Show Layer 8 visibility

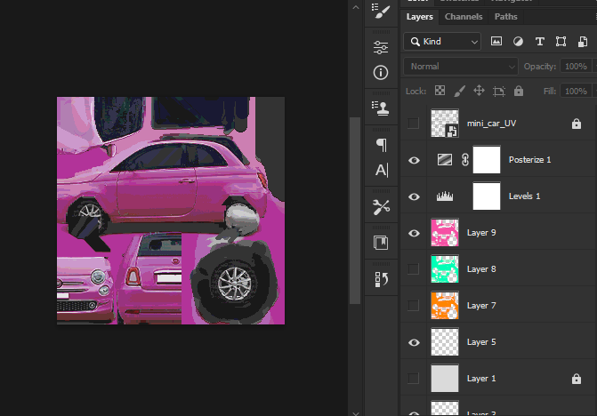414,269
